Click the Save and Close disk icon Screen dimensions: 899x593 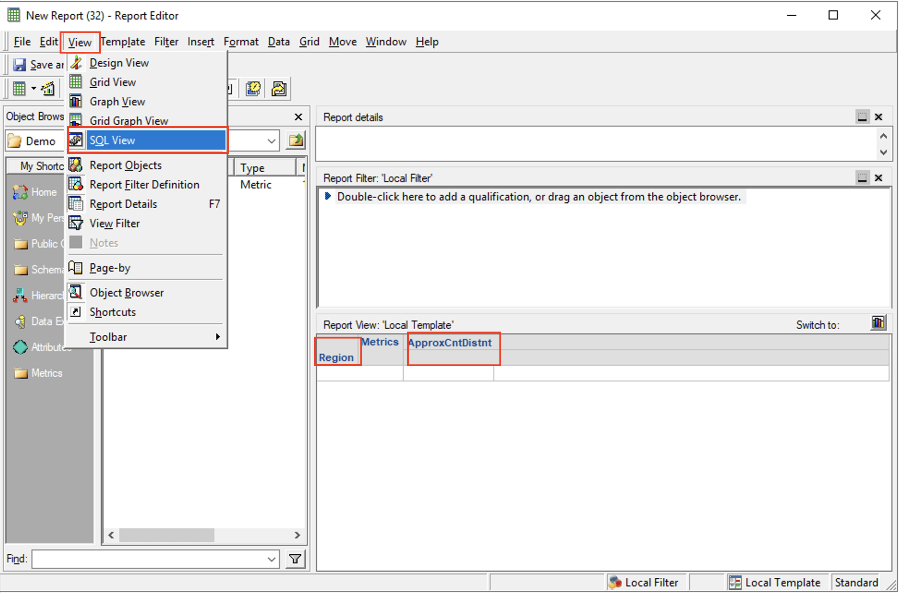point(19,65)
